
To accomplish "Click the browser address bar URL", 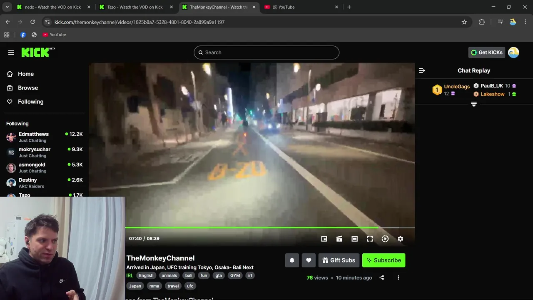I will click(139, 22).
